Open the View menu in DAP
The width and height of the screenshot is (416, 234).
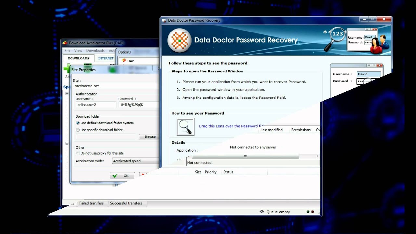(x=78, y=51)
